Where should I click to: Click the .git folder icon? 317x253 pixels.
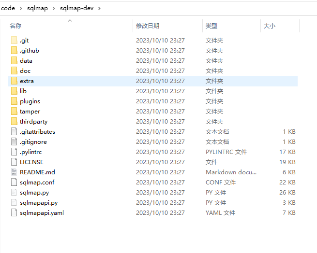(14, 41)
